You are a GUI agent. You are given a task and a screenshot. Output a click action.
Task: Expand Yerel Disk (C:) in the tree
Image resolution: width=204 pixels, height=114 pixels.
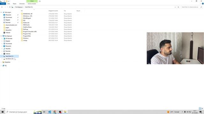pos(2,56)
